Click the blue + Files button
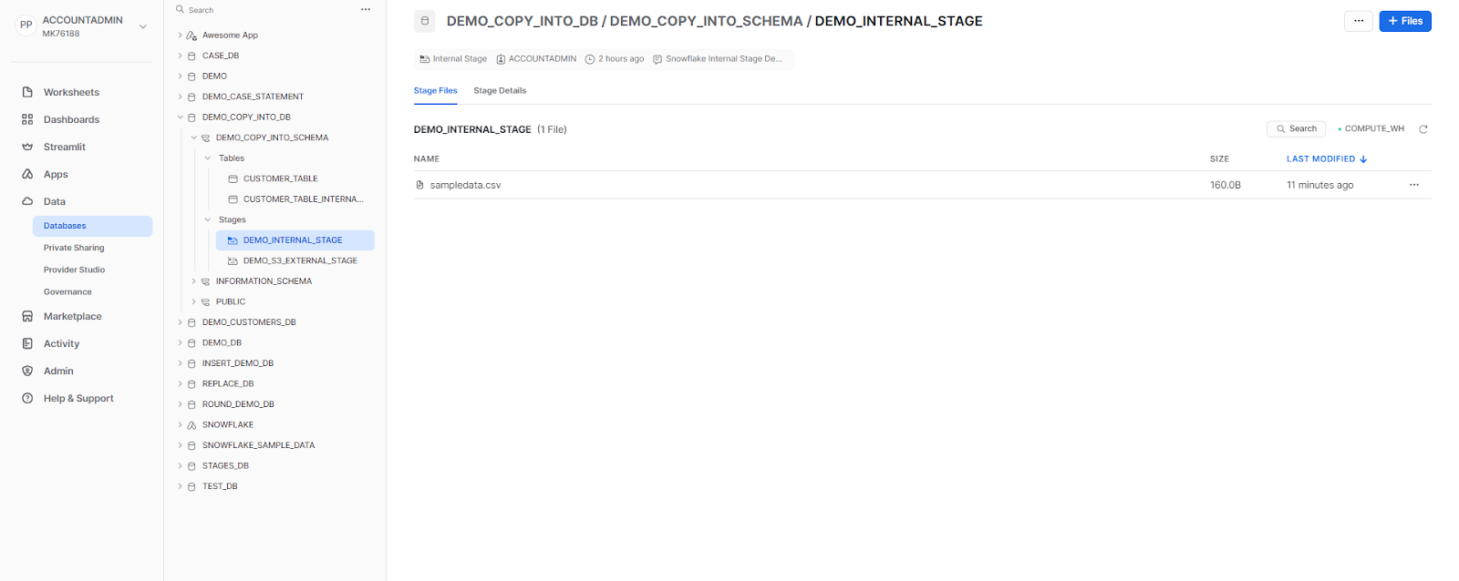This screenshot has height=581, width=1459. [1404, 20]
